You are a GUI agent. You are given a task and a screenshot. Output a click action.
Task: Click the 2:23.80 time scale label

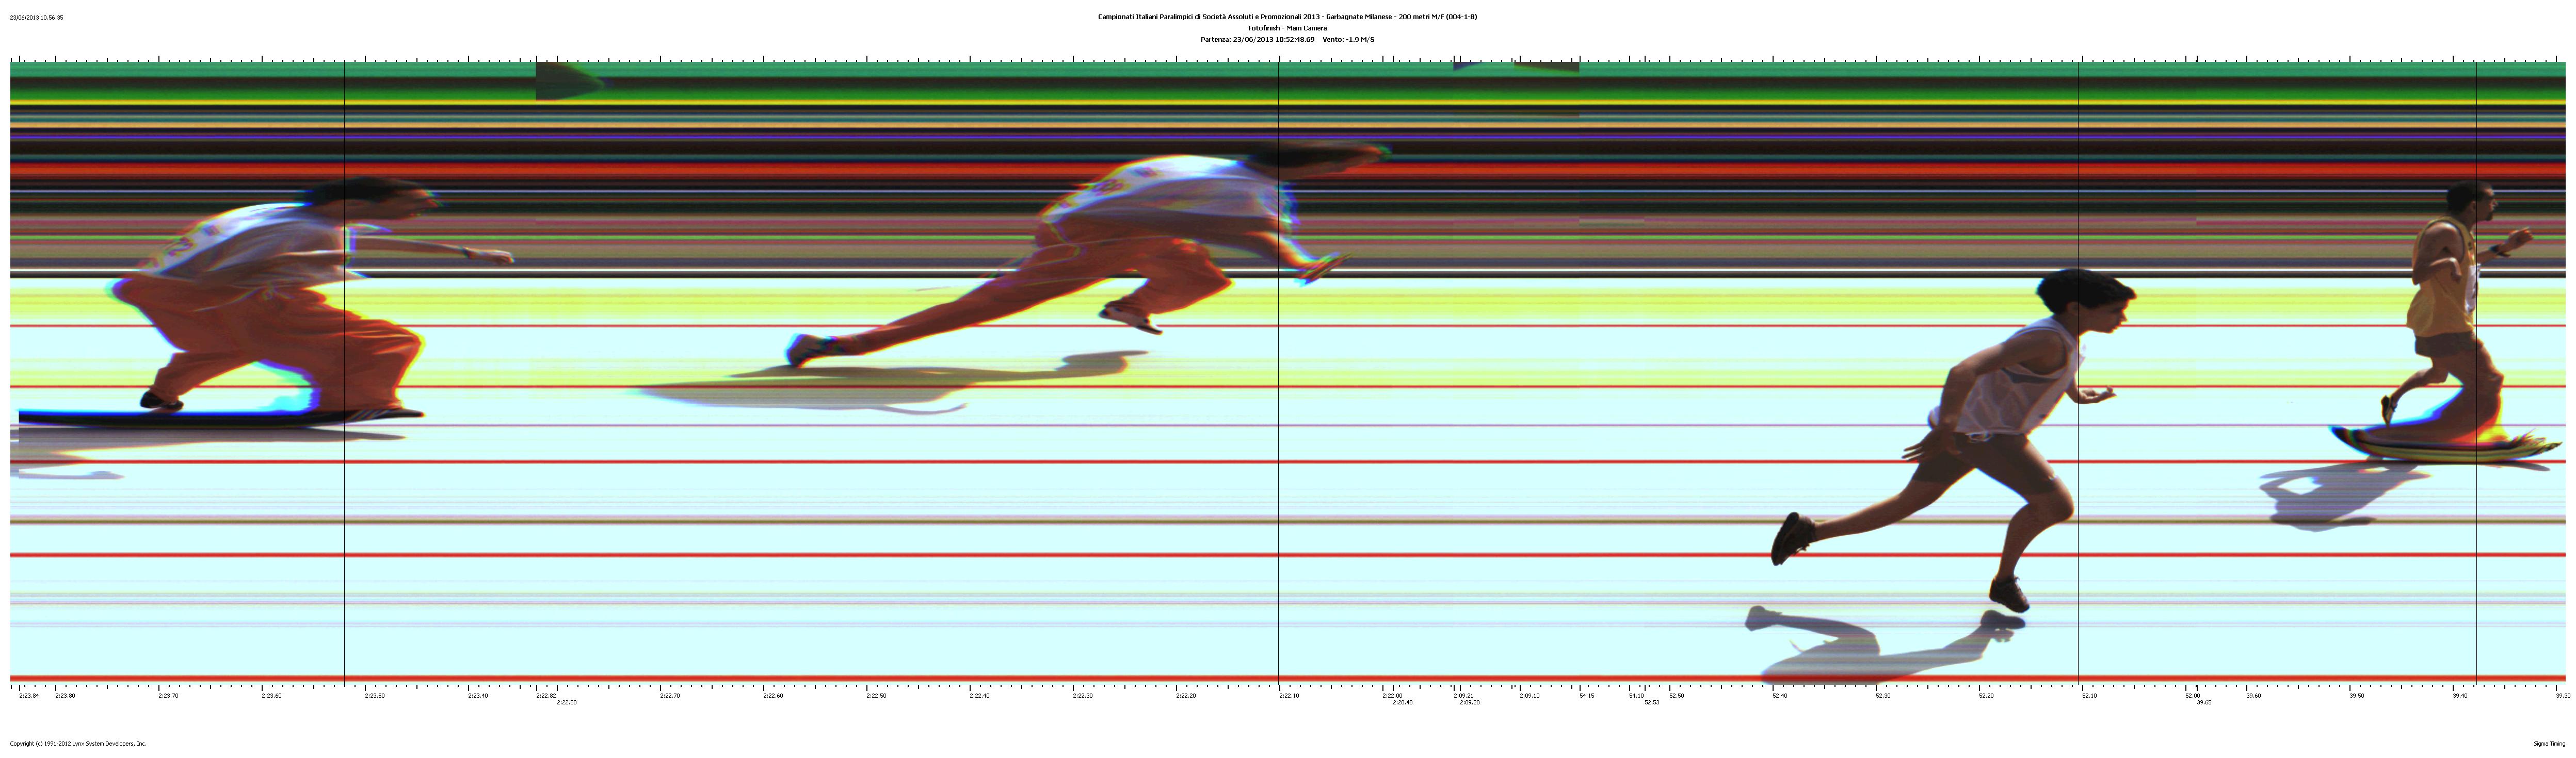pyautogui.click(x=65, y=695)
